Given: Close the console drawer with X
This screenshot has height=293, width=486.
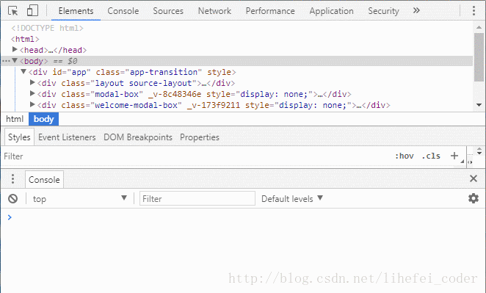Looking at the screenshot, I should click(x=474, y=178).
